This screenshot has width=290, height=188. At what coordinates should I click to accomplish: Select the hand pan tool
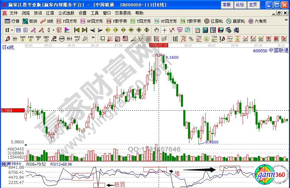coord(157,30)
